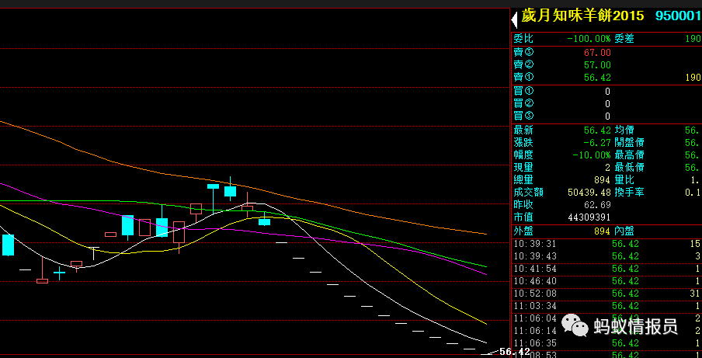Click the 最新 label

pyautogui.click(x=524, y=130)
